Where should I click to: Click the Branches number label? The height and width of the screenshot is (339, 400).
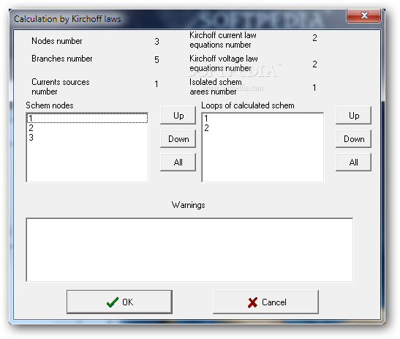[x=62, y=59]
